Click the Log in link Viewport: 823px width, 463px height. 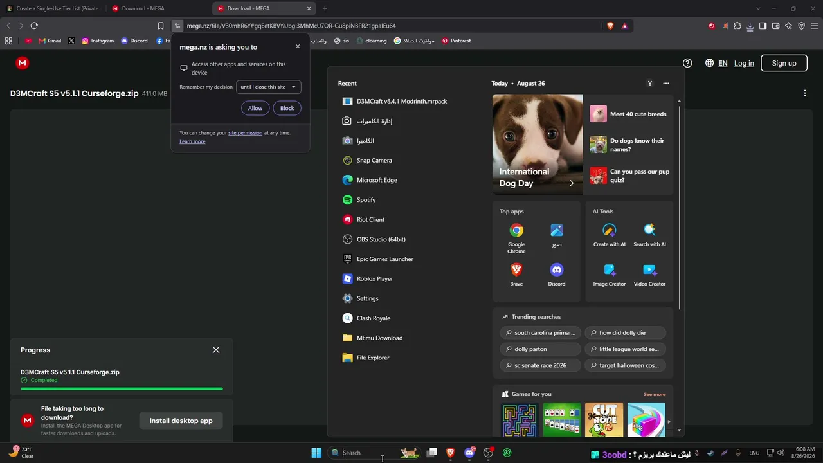744,63
